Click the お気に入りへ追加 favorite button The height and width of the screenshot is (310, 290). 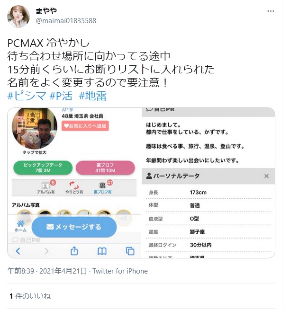(x=85, y=126)
